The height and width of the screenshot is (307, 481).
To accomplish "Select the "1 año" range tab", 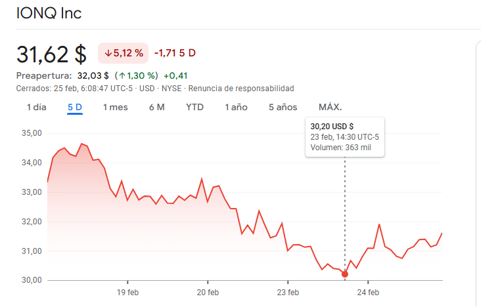I will tap(236, 107).
